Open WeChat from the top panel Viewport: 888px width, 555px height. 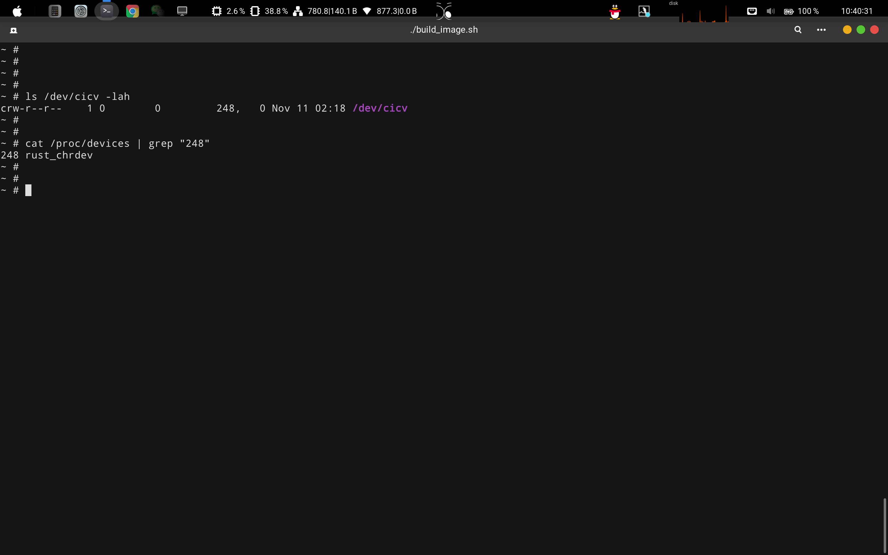tap(158, 11)
